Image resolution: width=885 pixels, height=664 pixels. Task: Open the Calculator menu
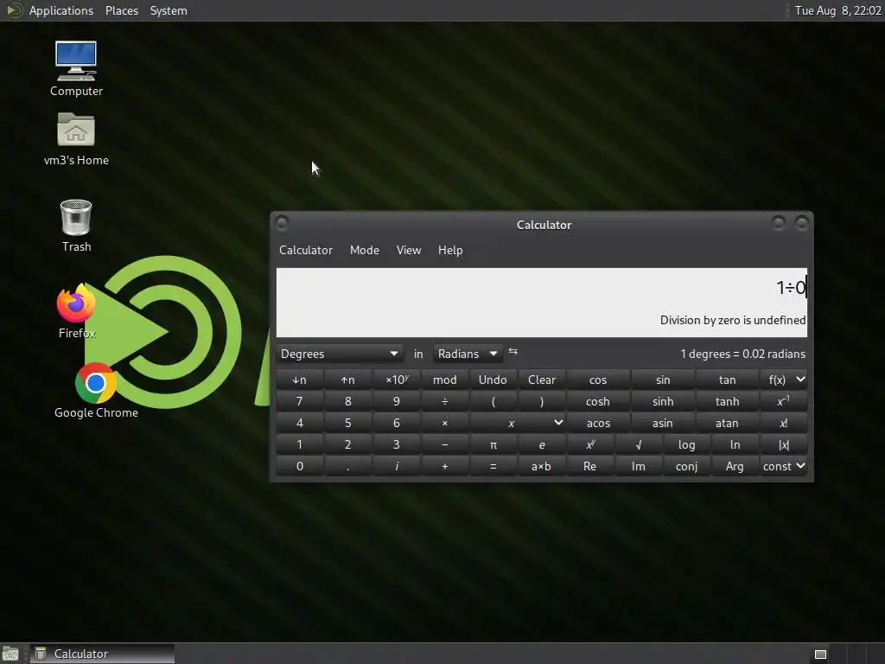pos(306,250)
